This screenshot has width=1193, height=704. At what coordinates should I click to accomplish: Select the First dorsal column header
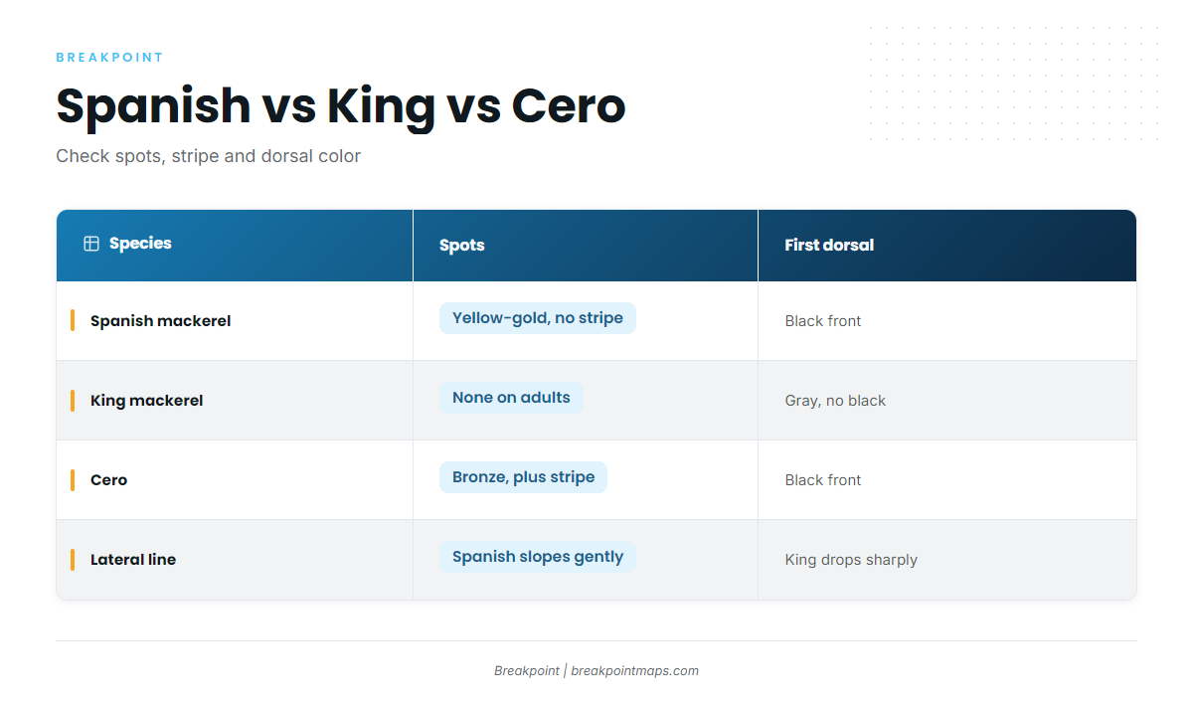point(947,245)
